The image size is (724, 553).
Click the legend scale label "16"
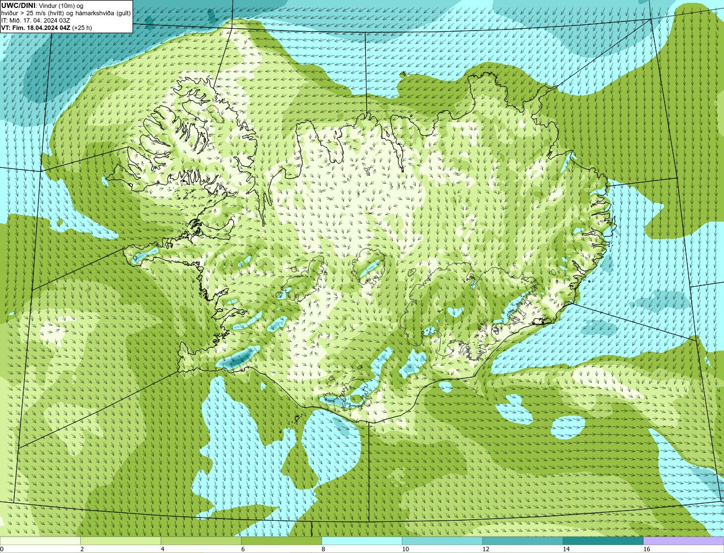[647, 549]
